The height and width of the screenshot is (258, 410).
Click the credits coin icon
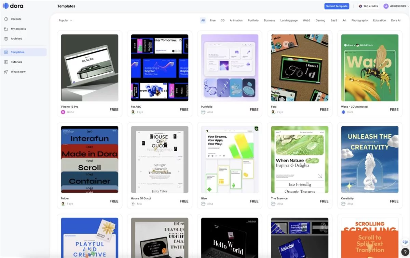360,6
